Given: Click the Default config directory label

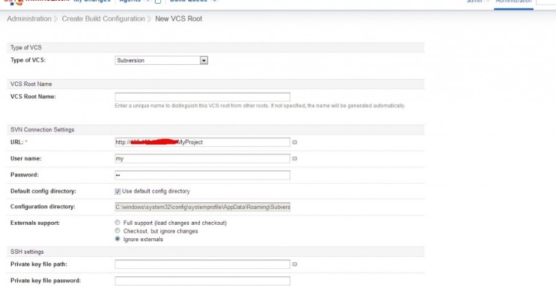Looking at the screenshot, I should (43, 191).
